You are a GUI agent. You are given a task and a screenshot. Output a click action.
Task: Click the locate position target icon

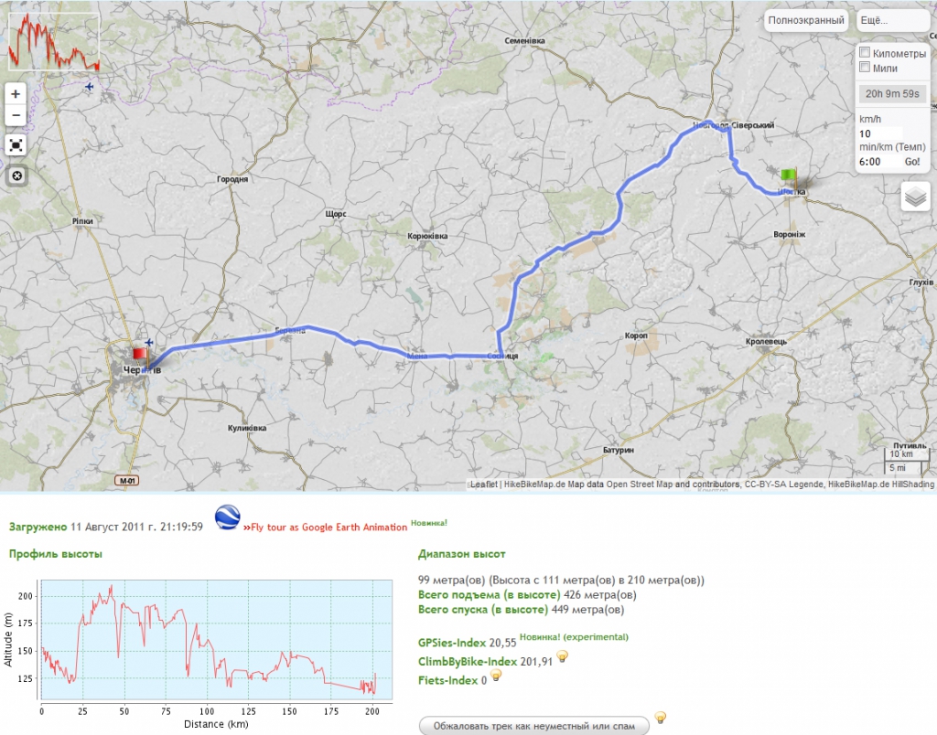click(16, 176)
